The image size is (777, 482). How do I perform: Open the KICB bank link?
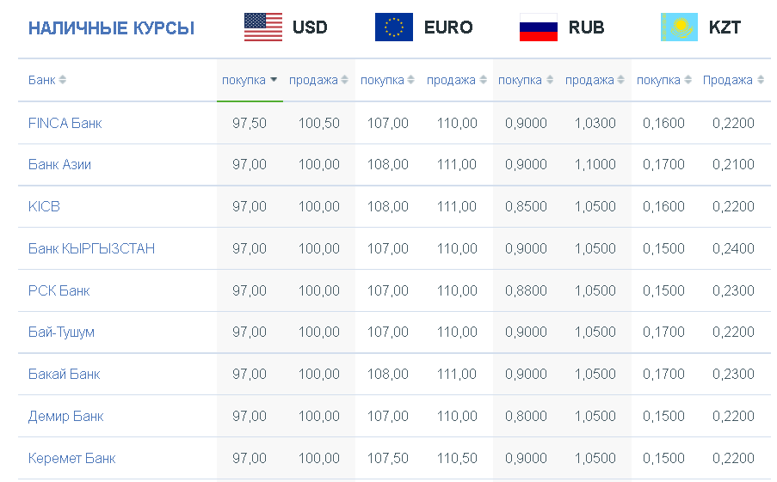(44, 206)
